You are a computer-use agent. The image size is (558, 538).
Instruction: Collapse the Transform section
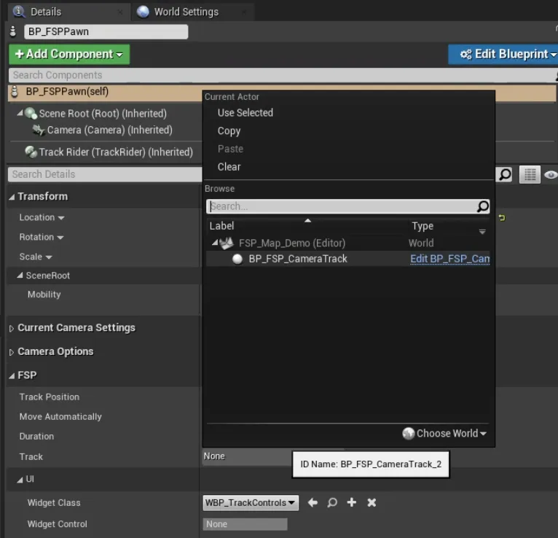(x=12, y=197)
